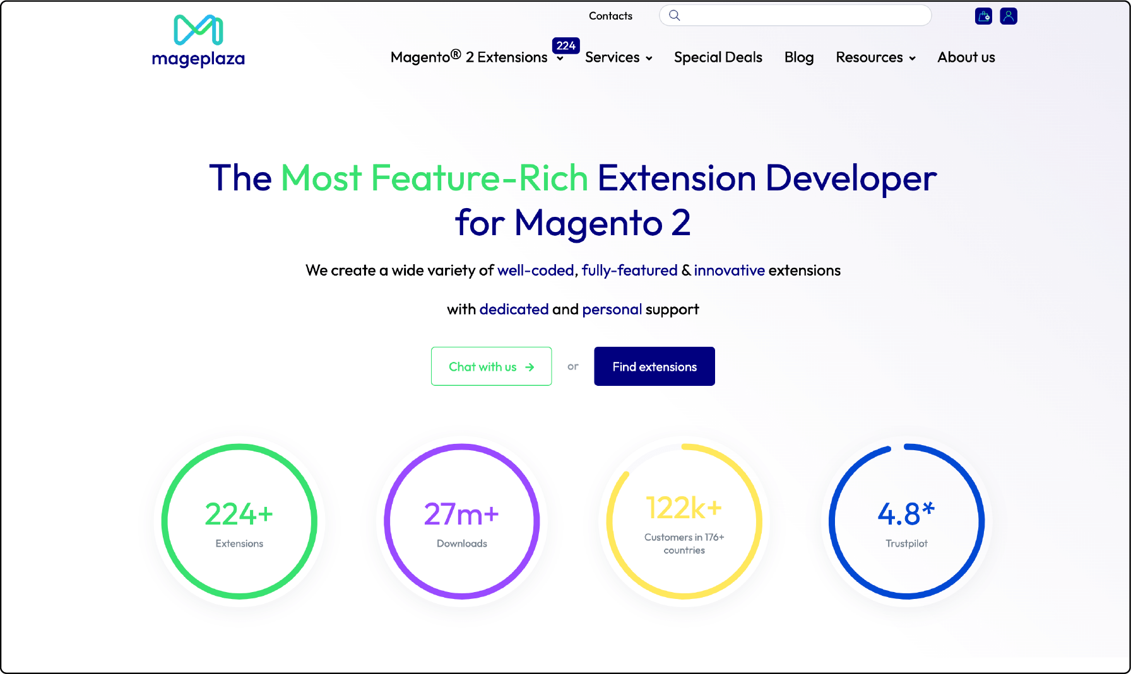Open the Contacts link
This screenshot has width=1131, height=674.
610,16
